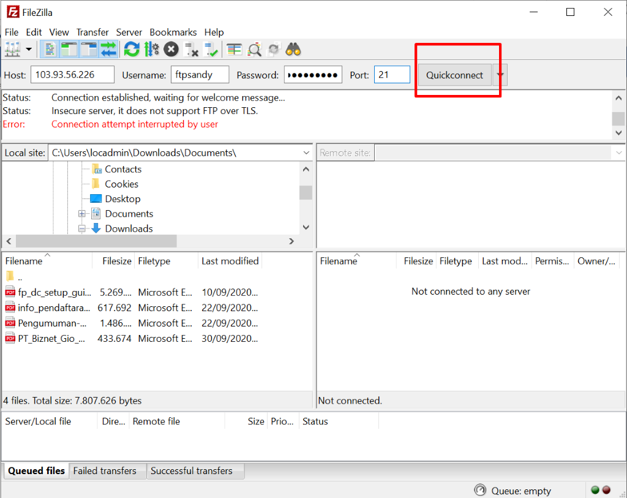Screen dimensions: 627x498
Task: Refresh the file and folder lists
Action: (x=132, y=50)
